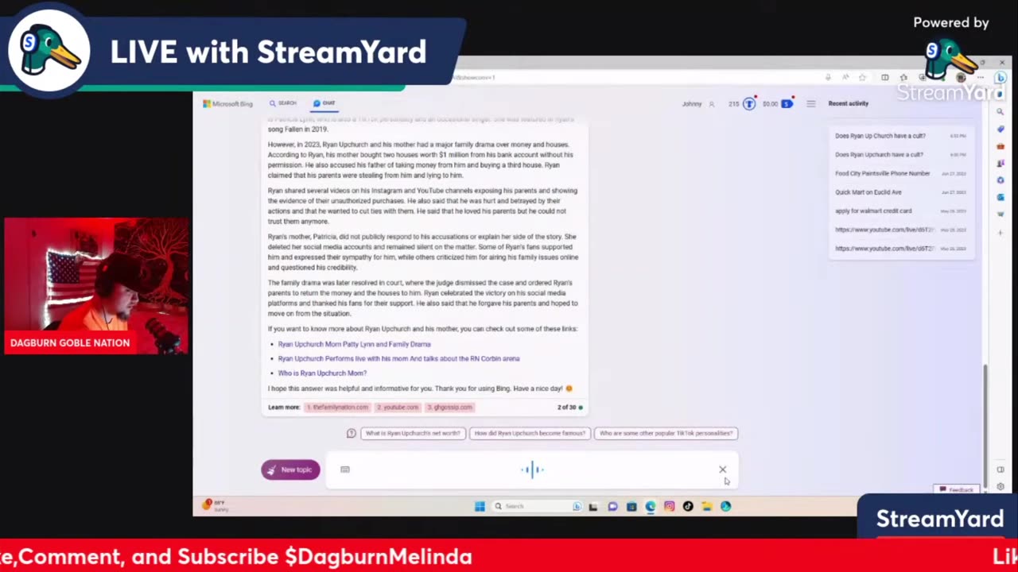Open the first youtube.com/live recent activity entry
The height and width of the screenshot is (572, 1018).
tap(900, 230)
